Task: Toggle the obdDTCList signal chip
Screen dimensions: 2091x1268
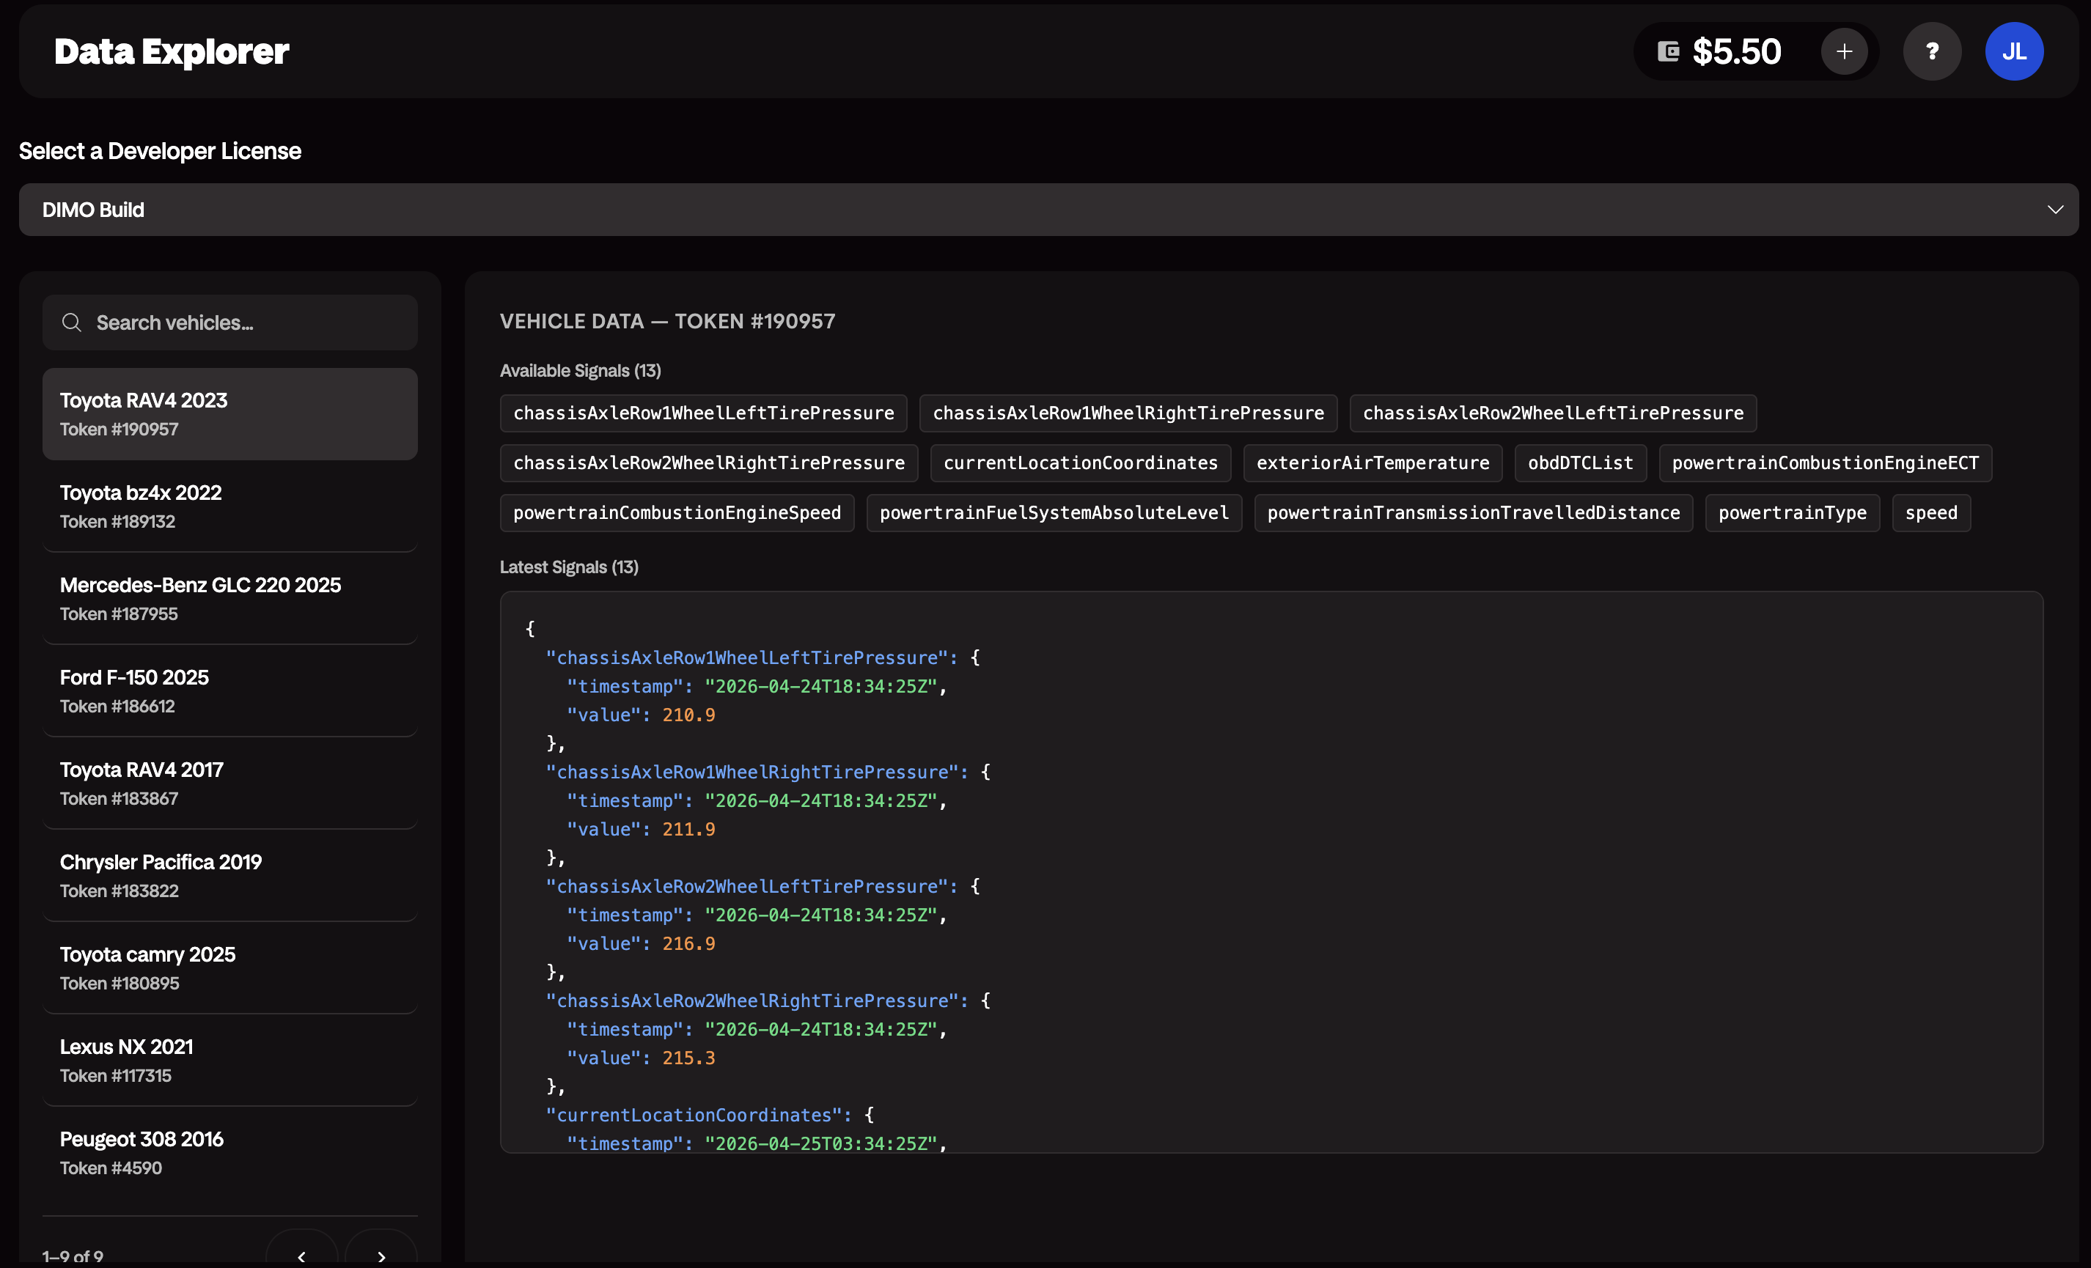Action: (1580, 463)
